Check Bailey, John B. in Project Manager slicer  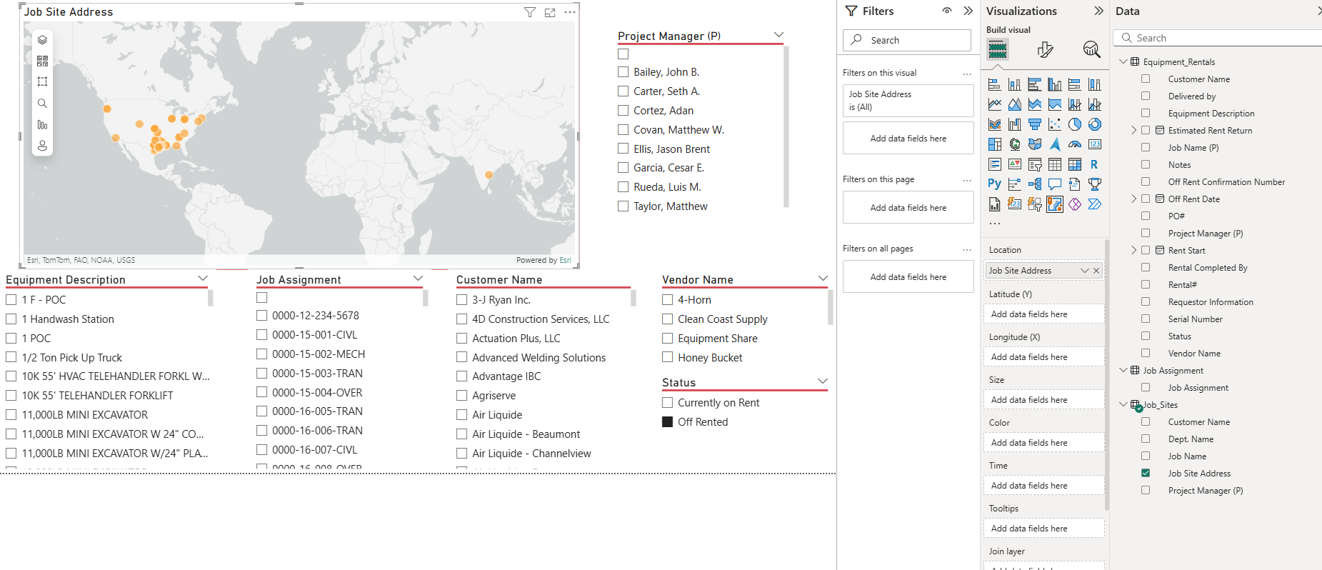click(x=624, y=72)
